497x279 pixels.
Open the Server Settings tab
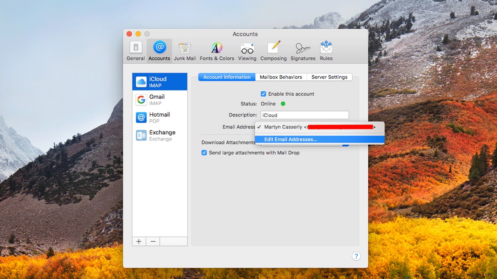point(329,77)
